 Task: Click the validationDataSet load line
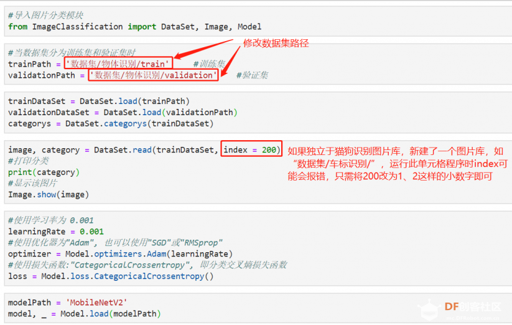point(123,112)
